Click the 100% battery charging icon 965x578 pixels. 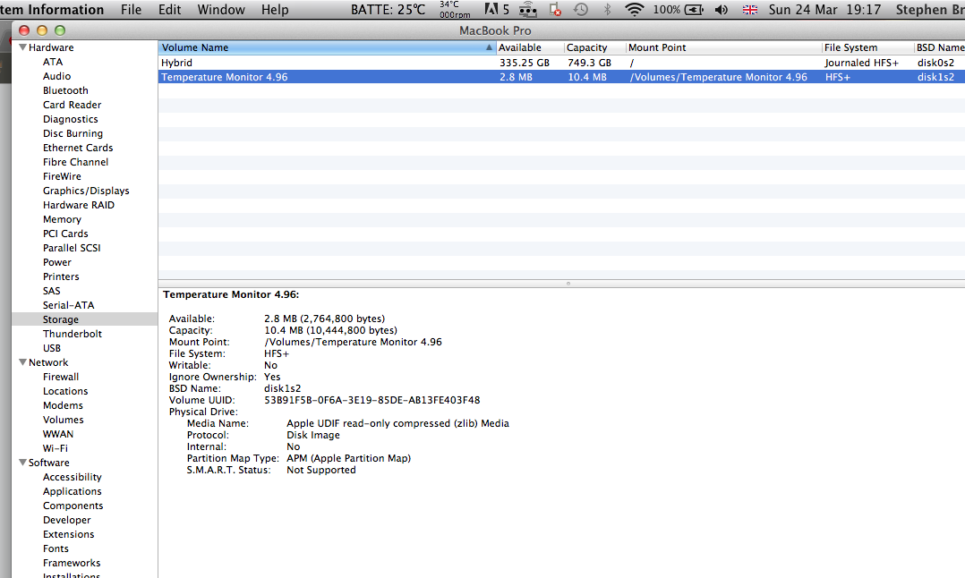tap(679, 10)
